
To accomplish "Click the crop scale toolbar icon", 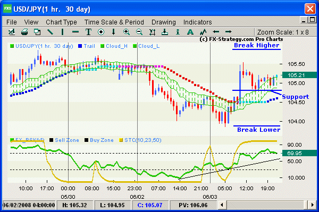I will 152,32.
